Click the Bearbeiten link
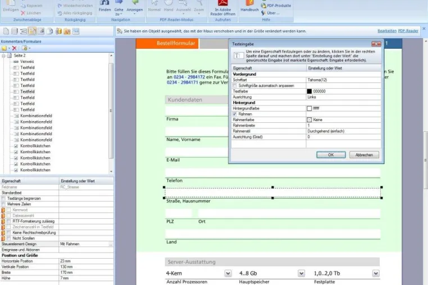The image size is (428, 285). coord(387,31)
